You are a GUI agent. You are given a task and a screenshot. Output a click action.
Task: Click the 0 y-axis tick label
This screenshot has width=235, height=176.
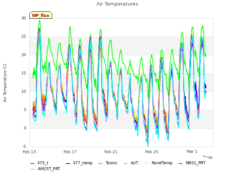click(x=25, y=128)
